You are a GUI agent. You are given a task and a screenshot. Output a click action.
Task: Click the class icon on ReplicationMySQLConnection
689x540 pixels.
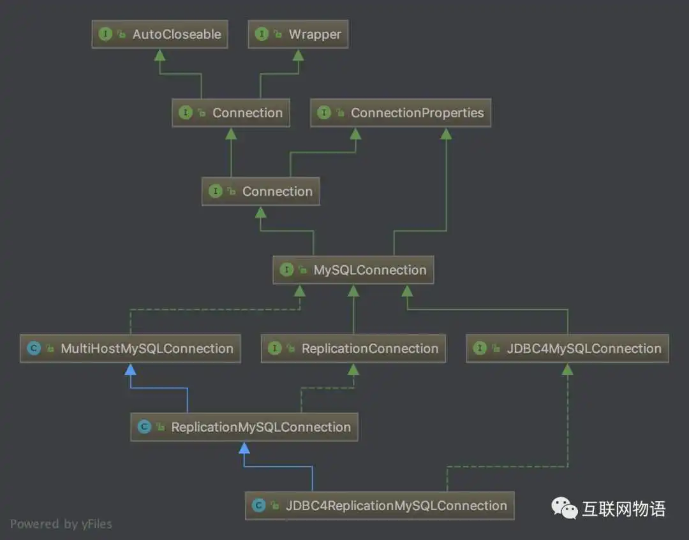point(144,427)
